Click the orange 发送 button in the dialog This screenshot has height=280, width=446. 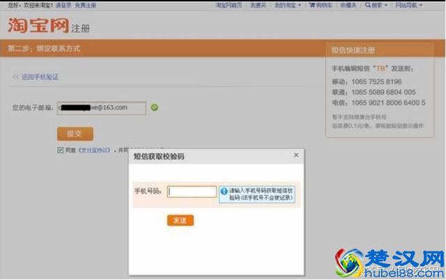(x=180, y=220)
